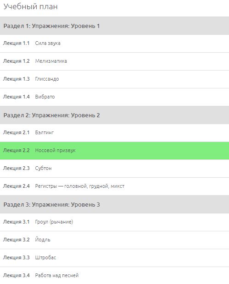
Task: Open lecture 2.1 Бэлтинг
Action: coord(115,133)
